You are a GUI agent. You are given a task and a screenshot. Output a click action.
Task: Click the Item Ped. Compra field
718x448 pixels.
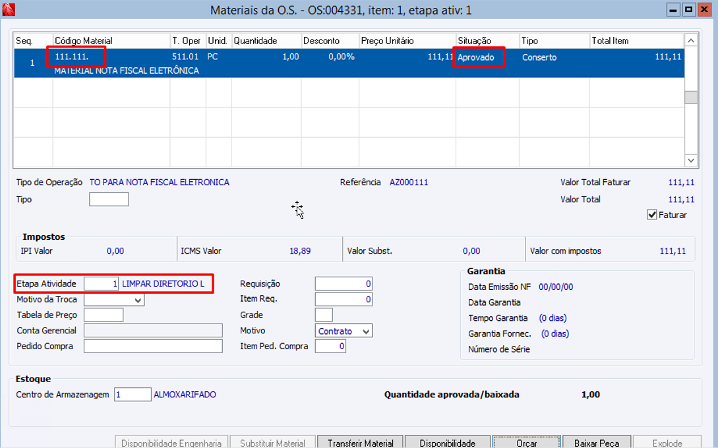[330, 347]
